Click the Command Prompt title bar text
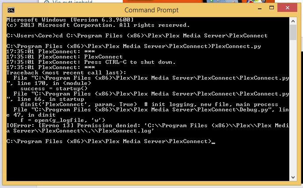 151,10
